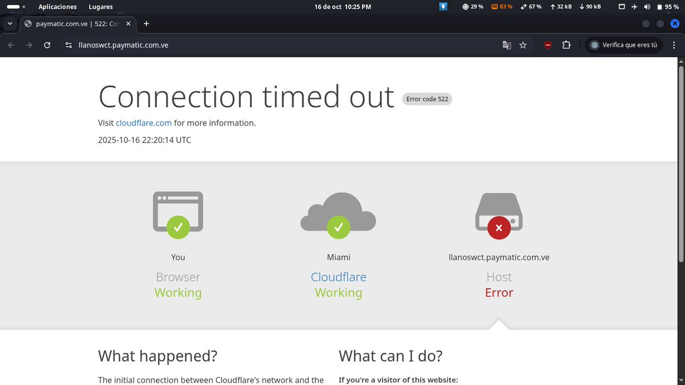Click the timestamp 2025-10-16 22:20:14 UTC
Screen dimensions: 685x385
click(x=144, y=140)
